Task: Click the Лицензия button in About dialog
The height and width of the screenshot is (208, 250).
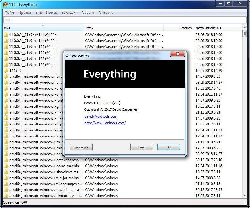Action: click(x=81, y=147)
